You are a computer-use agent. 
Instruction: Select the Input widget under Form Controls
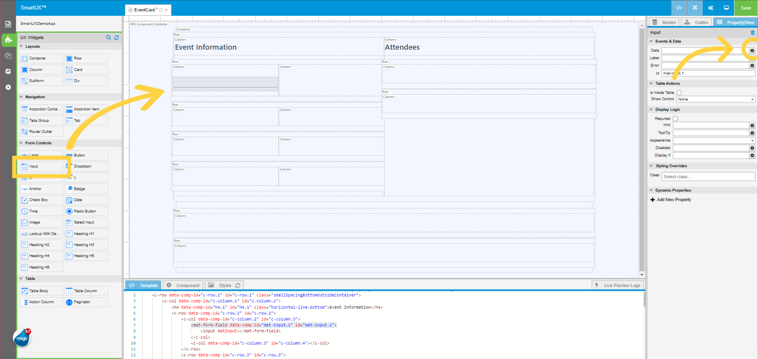point(41,166)
